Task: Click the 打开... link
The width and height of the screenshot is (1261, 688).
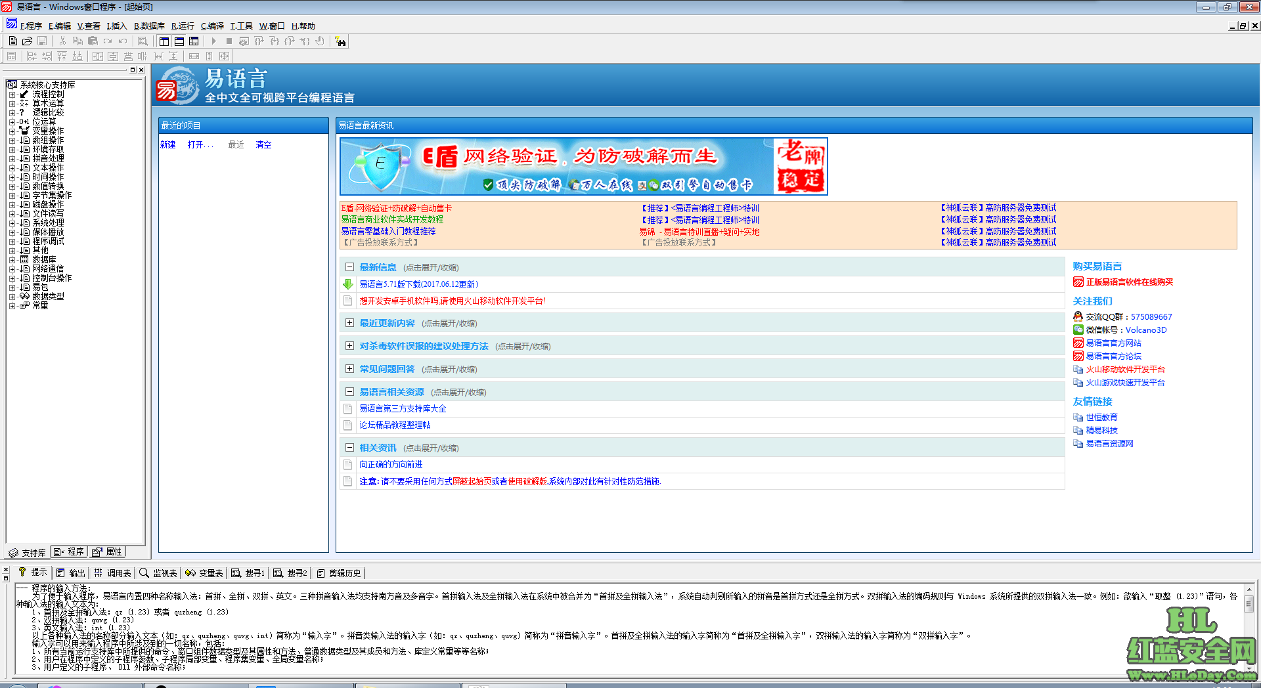Action: (x=200, y=144)
